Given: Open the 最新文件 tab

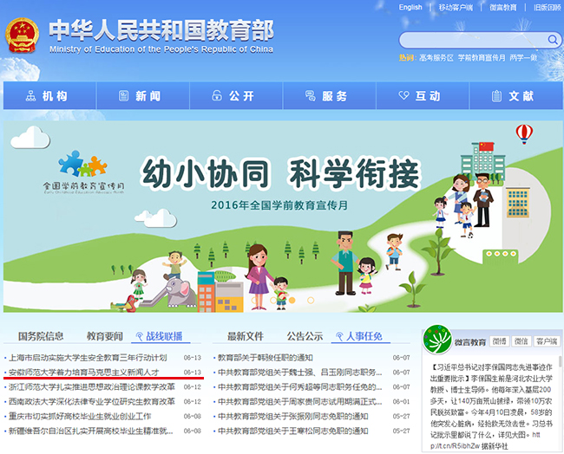Looking at the screenshot, I should pos(245,336).
